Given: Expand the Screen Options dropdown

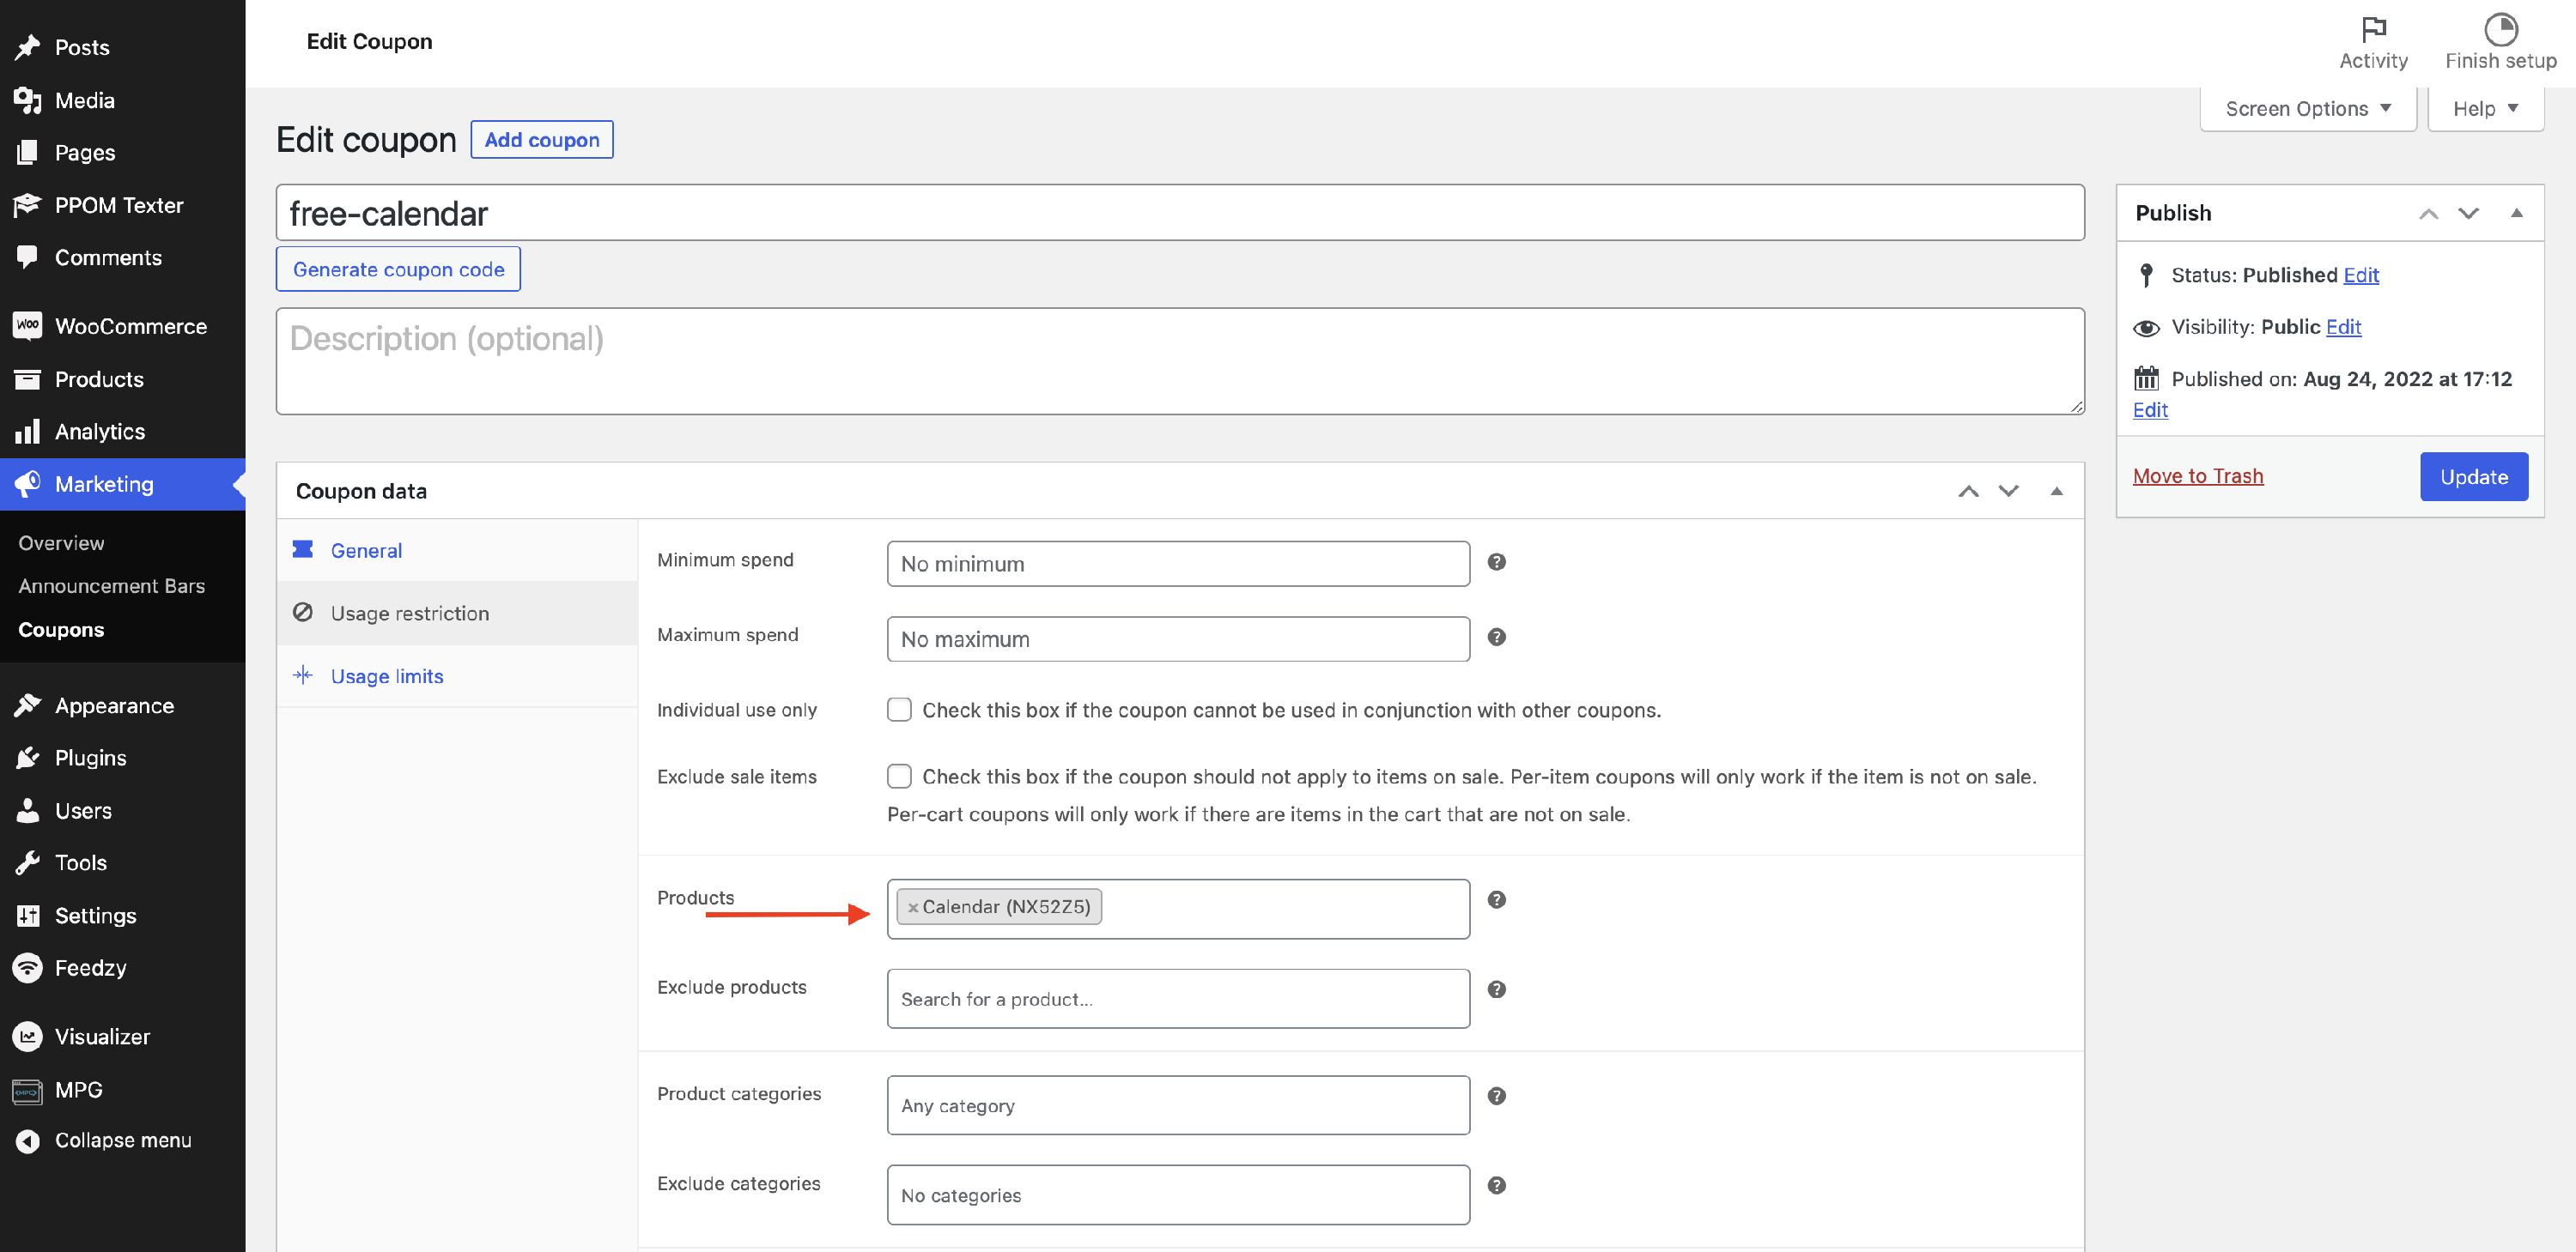Looking at the screenshot, I should pos(2307,108).
